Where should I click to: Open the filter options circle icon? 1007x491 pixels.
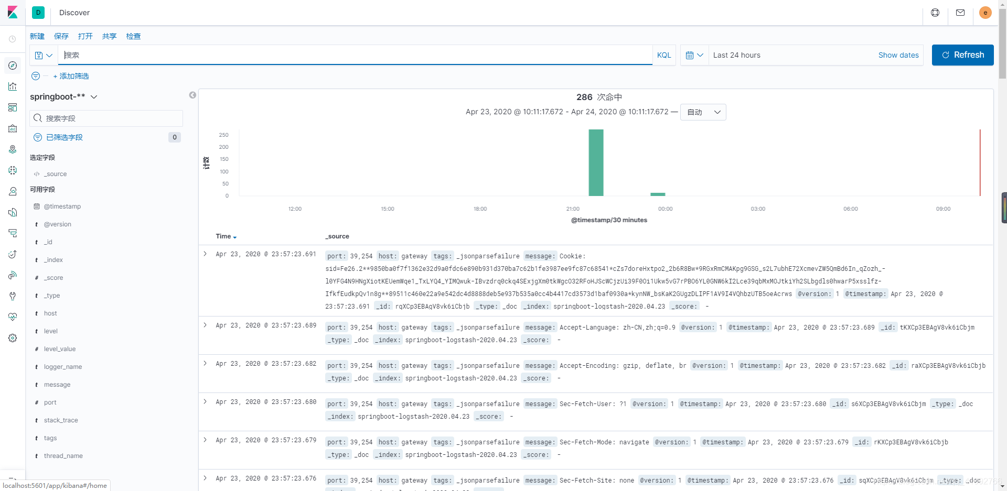click(36, 76)
